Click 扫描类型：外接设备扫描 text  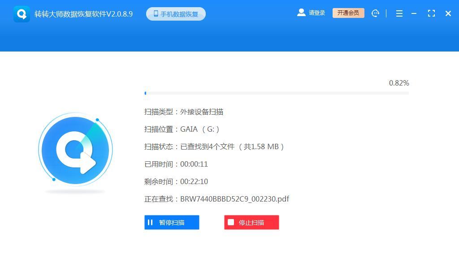point(184,112)
